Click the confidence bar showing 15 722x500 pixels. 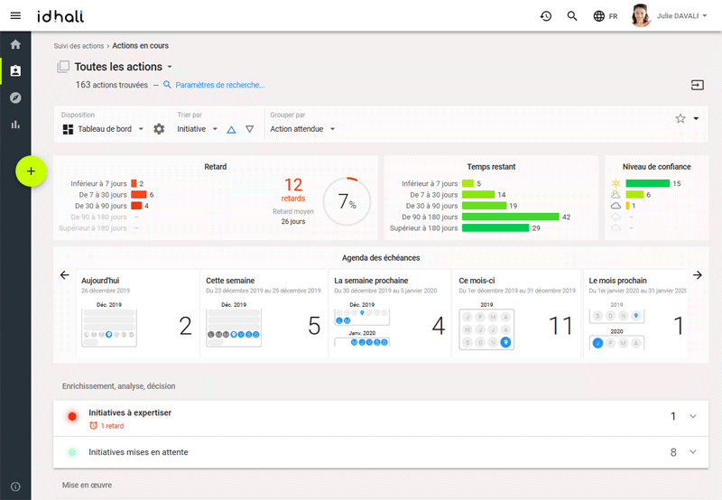pyautogui.click(x=647, y=183)
